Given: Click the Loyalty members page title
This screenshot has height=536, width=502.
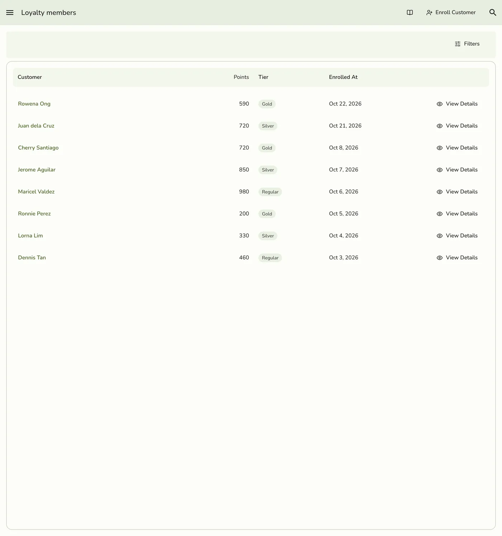Looking at the screenshot, I should pos(49,13).
